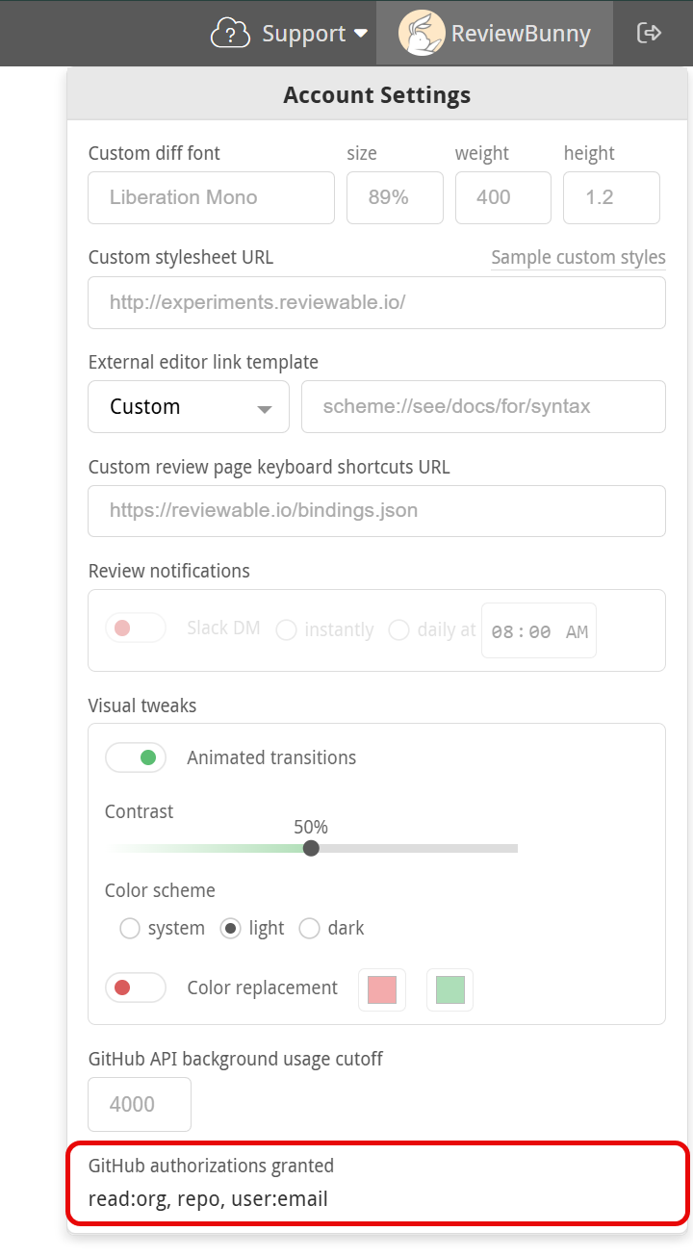Enable the Slack DM notifications toggle
The height and width of the screenshot is (1257, 693).
pyautogui.click(x=135, y=627)
